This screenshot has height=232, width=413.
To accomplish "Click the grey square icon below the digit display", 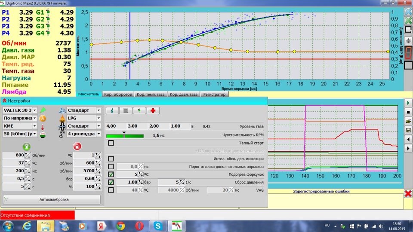I will click(408, 65).
